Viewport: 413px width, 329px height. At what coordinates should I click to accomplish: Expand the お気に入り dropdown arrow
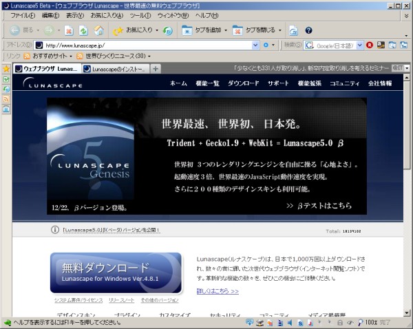pyautogui.click(x=157, y=30)
